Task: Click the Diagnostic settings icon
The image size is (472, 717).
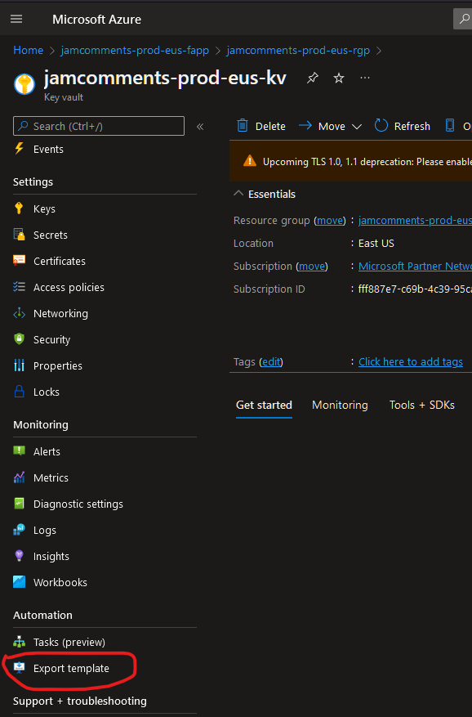Action: pos(20,504)
